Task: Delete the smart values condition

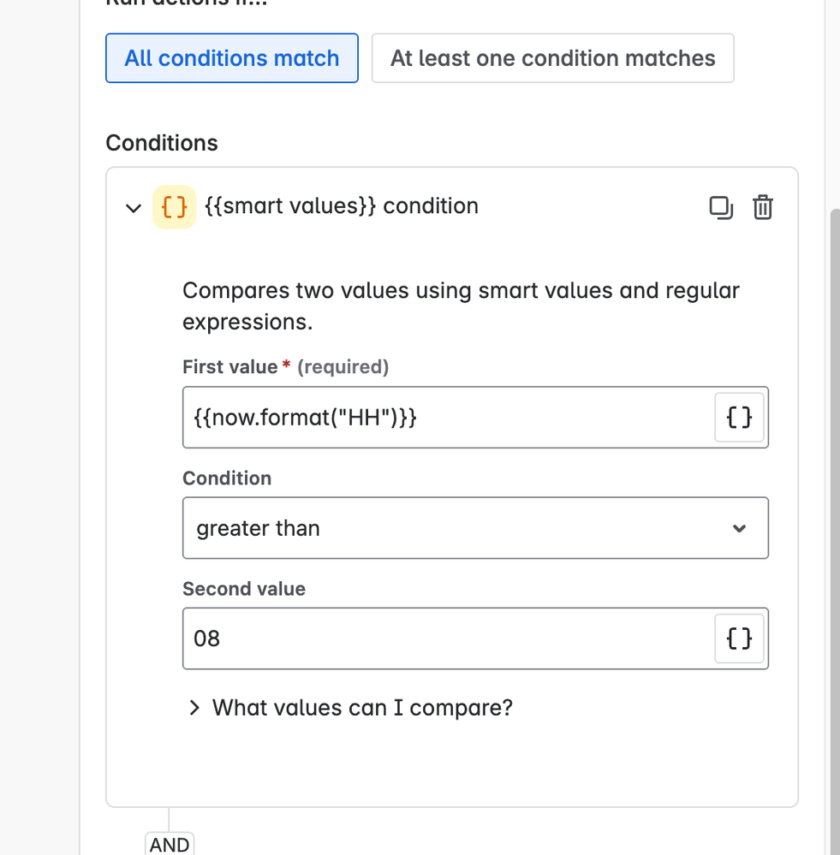Action: 762,208
